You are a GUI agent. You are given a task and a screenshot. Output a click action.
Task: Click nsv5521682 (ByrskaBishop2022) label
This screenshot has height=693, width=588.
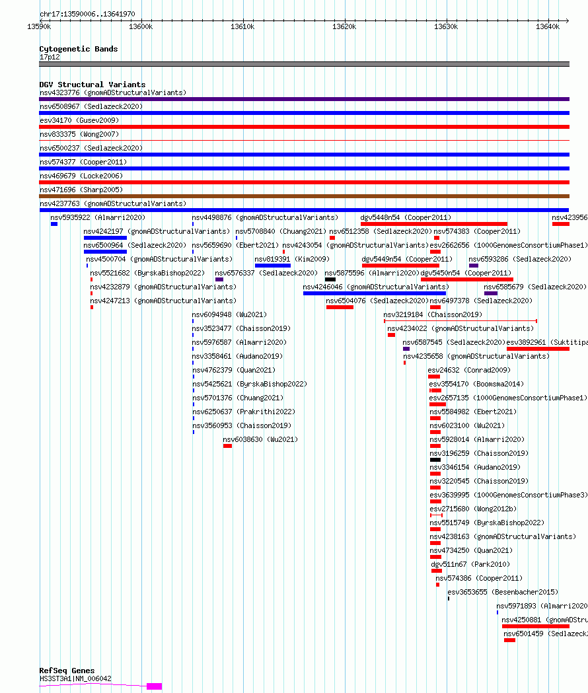tap(148, 273)
